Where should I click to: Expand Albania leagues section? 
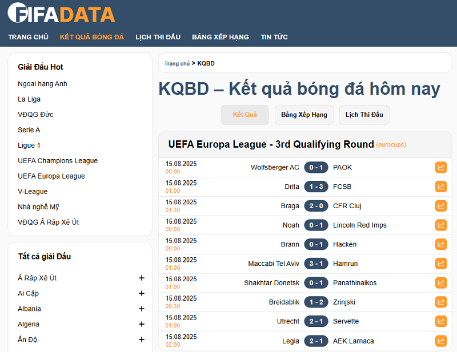click(x=142, y=309)
